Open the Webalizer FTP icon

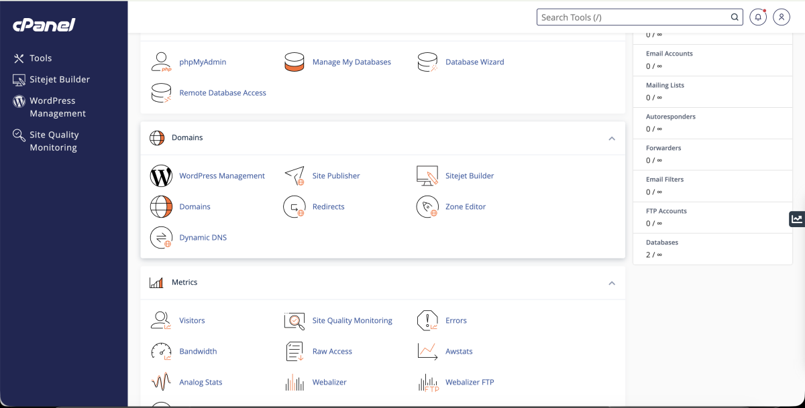pos(427,382)
